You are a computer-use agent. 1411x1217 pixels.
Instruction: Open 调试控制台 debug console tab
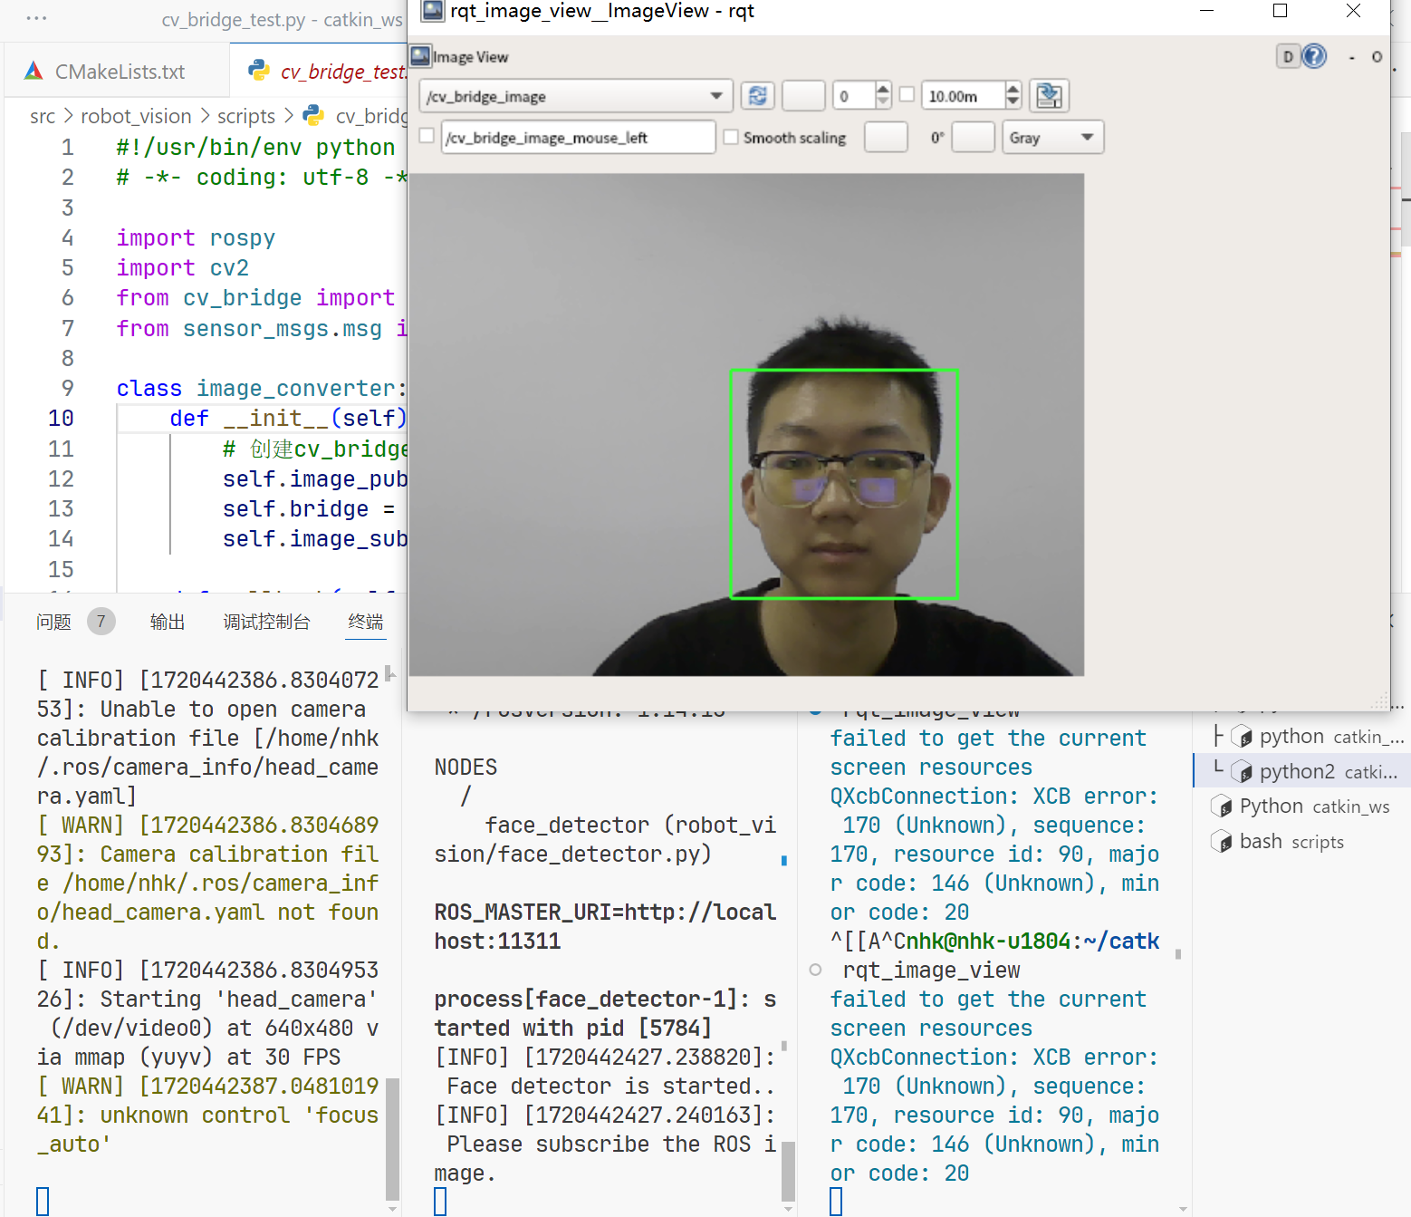tap(266, 622)
